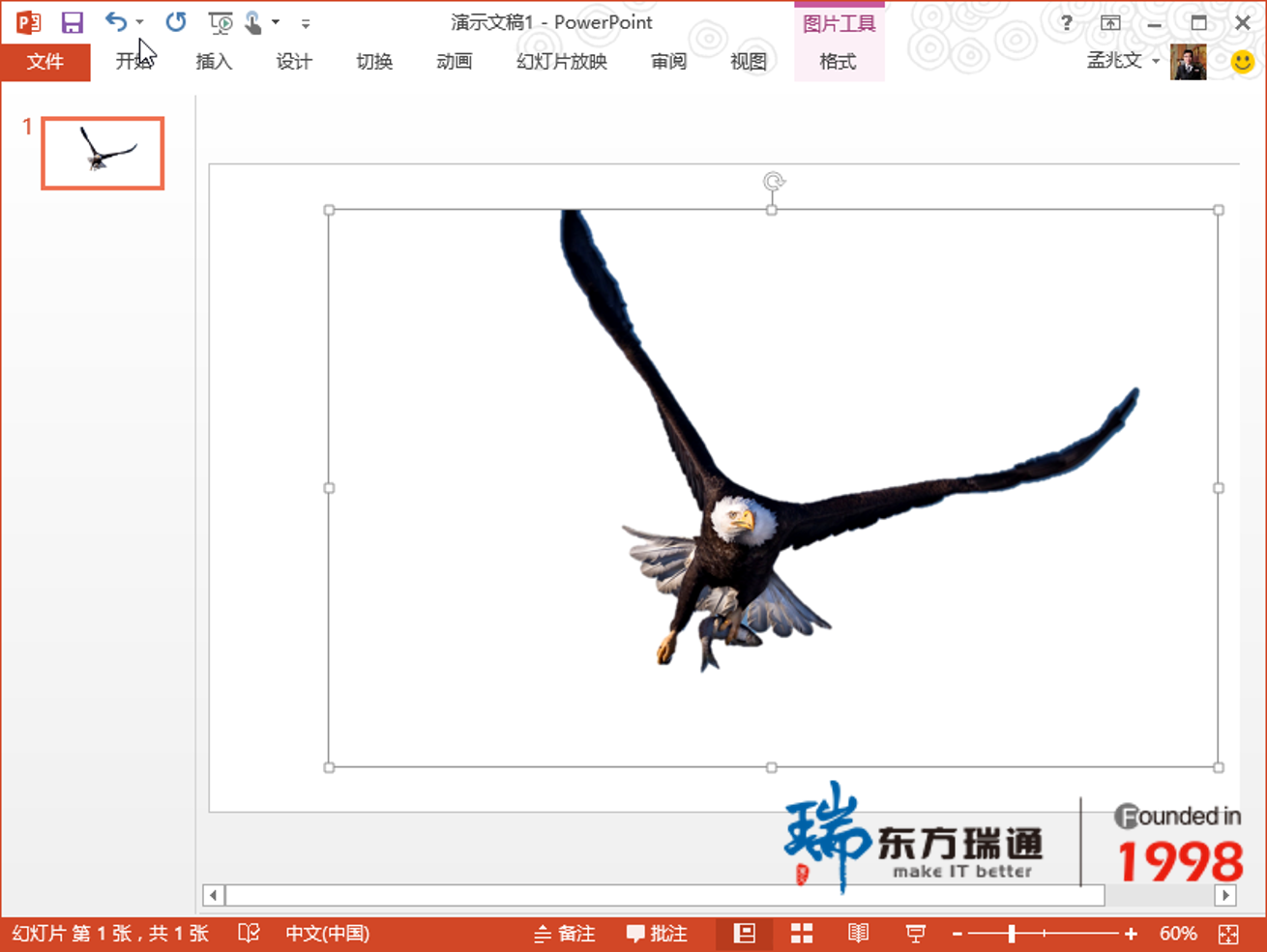Image resolution: width=1267 pixels, height=952 pixels.
Task: Click the rotation handle above the picture
Action: point(773,182)
